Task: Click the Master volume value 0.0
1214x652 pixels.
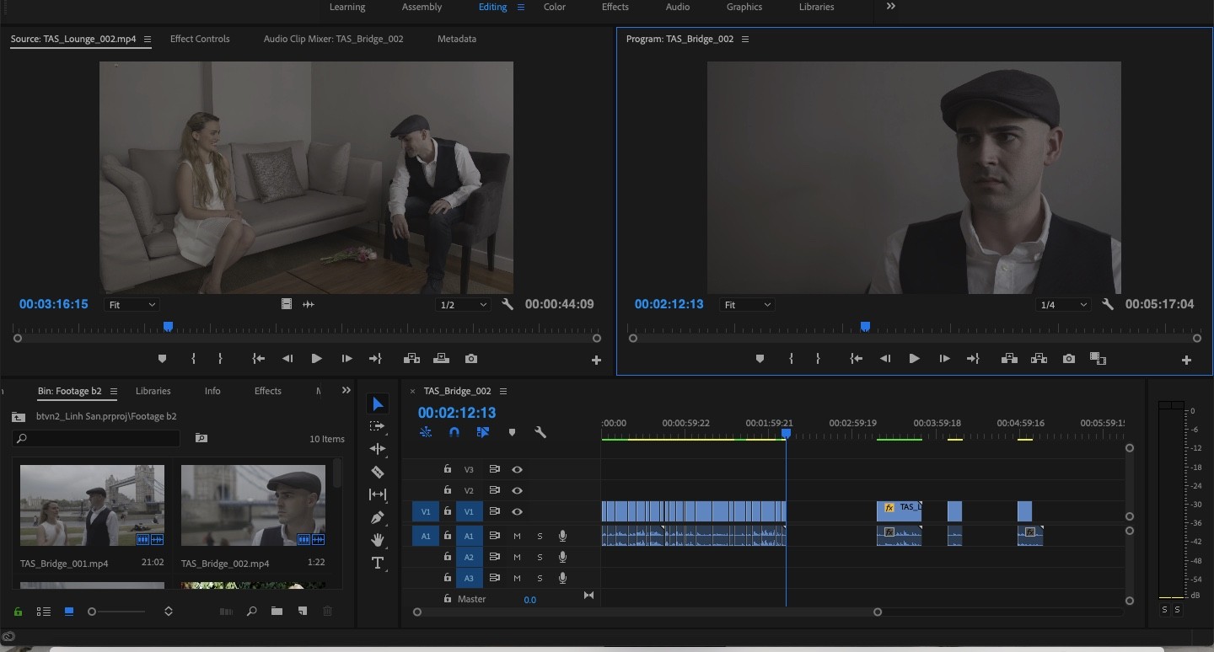Action: 529,600
